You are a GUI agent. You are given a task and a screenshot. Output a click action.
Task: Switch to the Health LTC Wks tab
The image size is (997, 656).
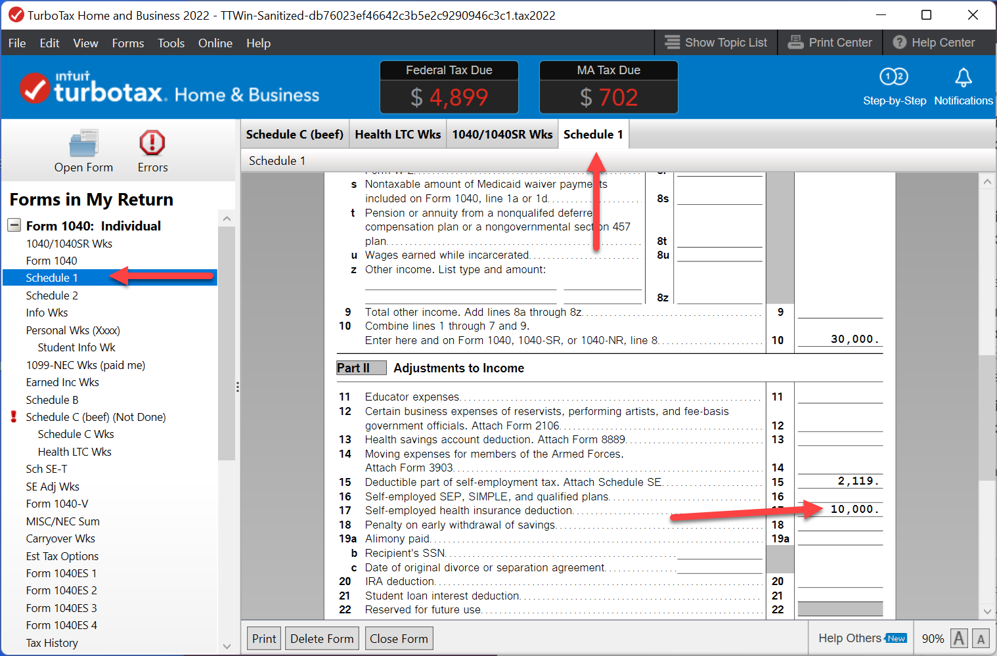(x=397, y=135)
